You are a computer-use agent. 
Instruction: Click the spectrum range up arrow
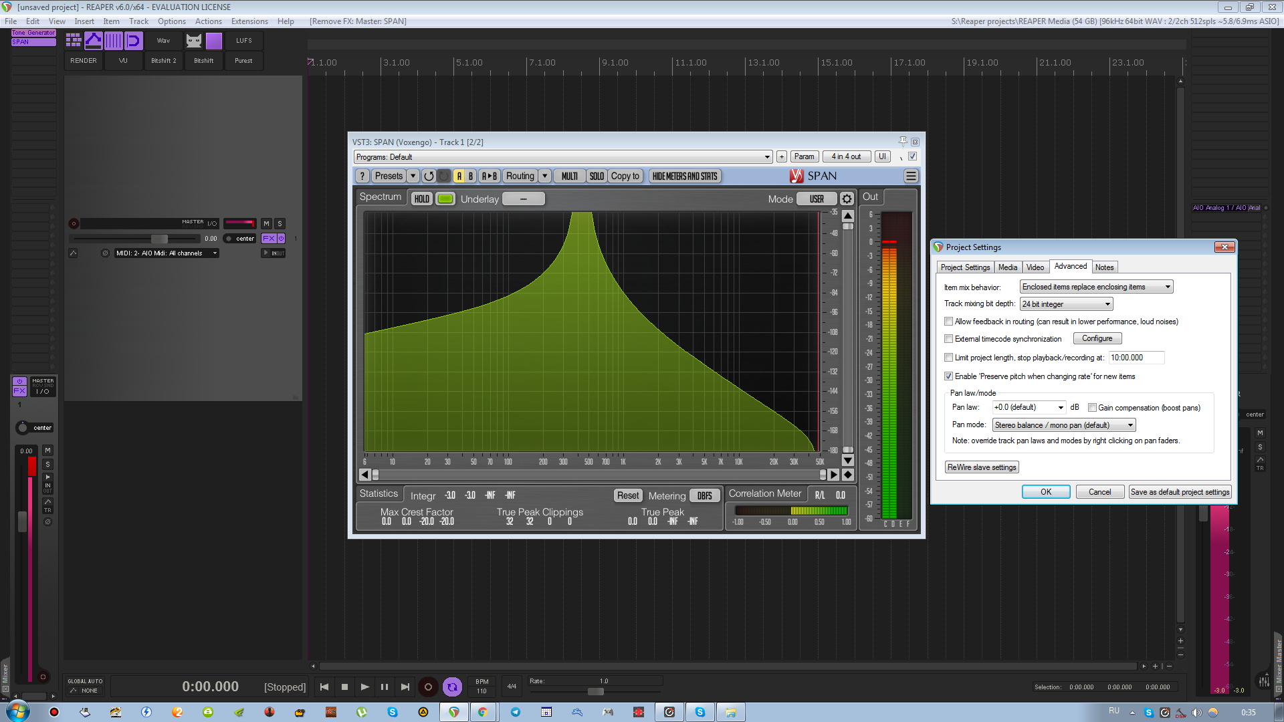848,216
